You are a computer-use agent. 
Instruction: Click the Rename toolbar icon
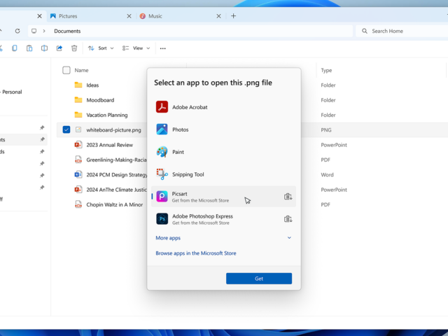pyautogui.click(x=44, y=48)
